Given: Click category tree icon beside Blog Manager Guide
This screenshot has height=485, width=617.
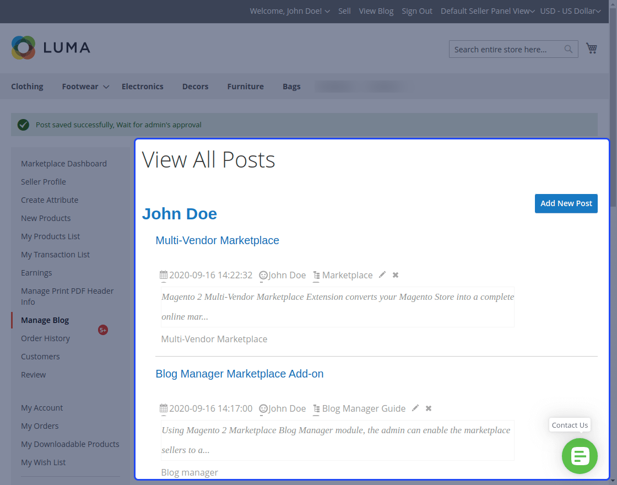Looking at the screenshot, I should click(316, 408).
